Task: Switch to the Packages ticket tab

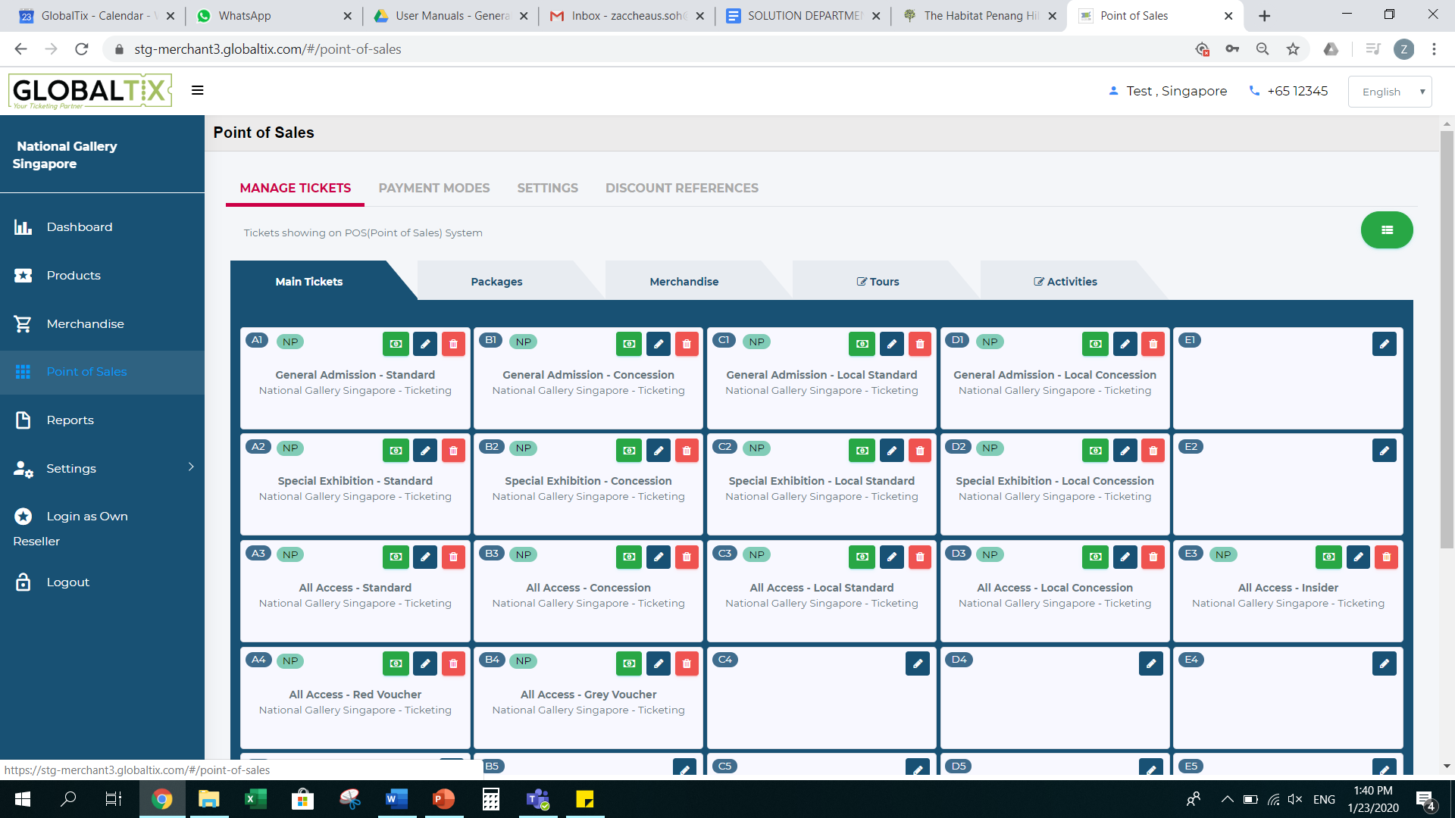Action: click(496, 282)
